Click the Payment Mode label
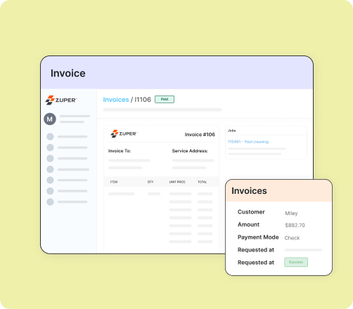Screen dimensions: 353x309 pyautogui.click(x=258, y=237)
